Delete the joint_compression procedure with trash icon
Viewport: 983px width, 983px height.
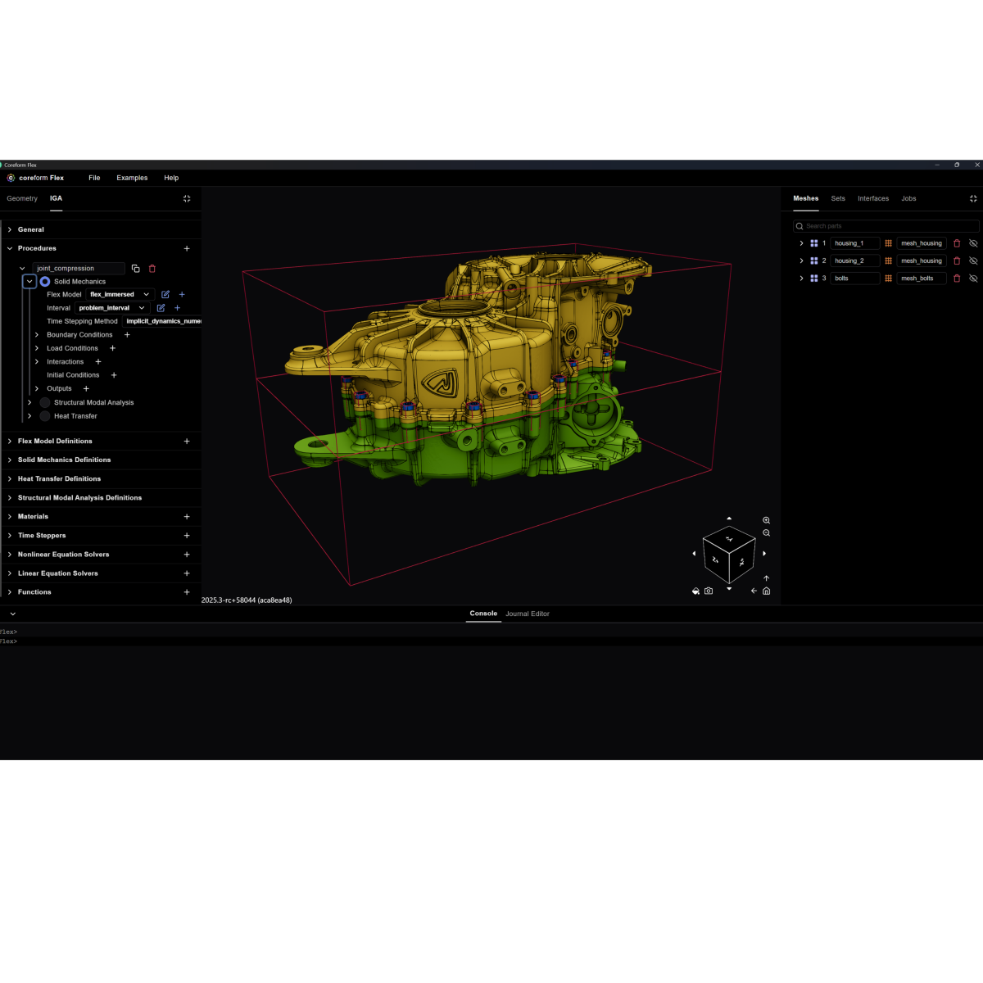pos(152,269)
